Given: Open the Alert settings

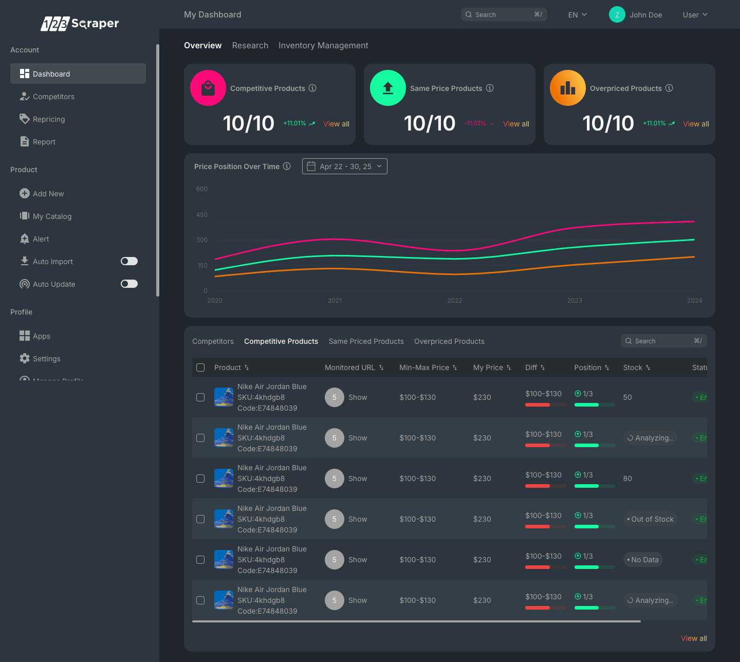Looking at the screenshot, I should pyautogui.click(x=41, y=238).
